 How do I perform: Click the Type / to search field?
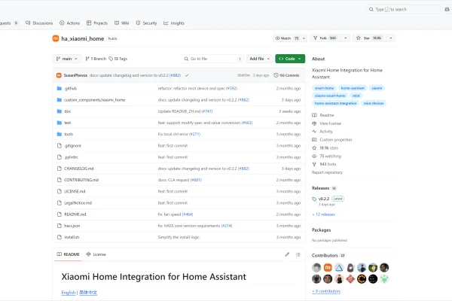tap(403, 10)
